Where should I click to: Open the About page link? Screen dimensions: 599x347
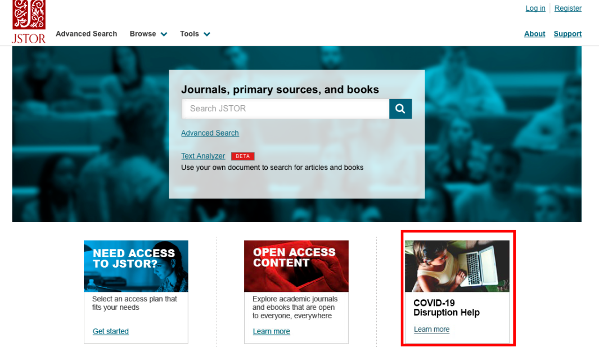tap(534, 34)
